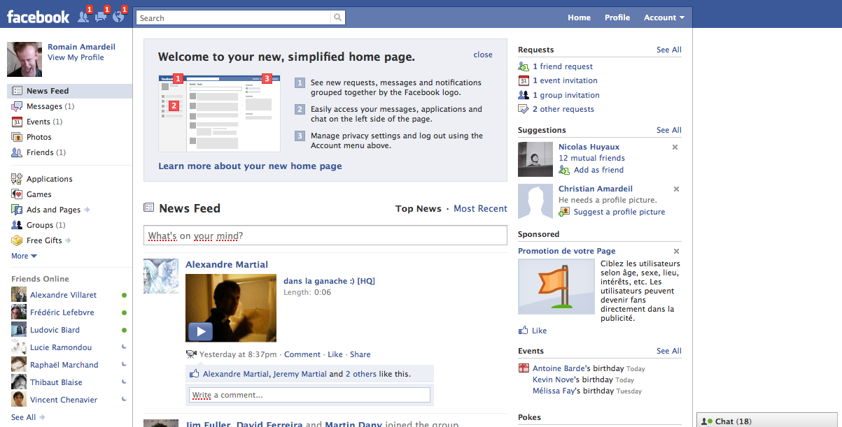Open the 2 others likes list
The height and width of the screenshot is (427, 842).
click(361, 374)
